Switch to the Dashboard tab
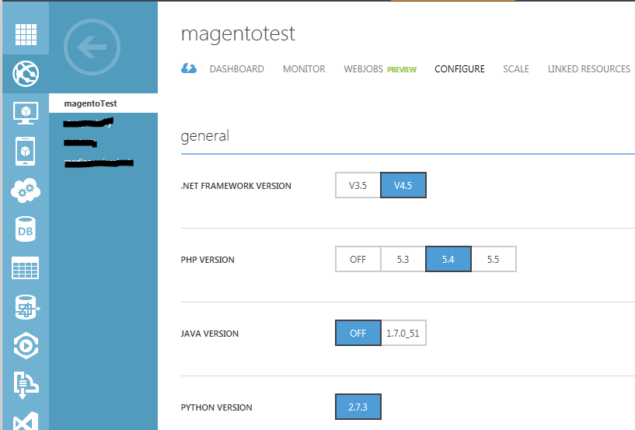This screenshot has height=430, width=635. (x=236, y=69)
